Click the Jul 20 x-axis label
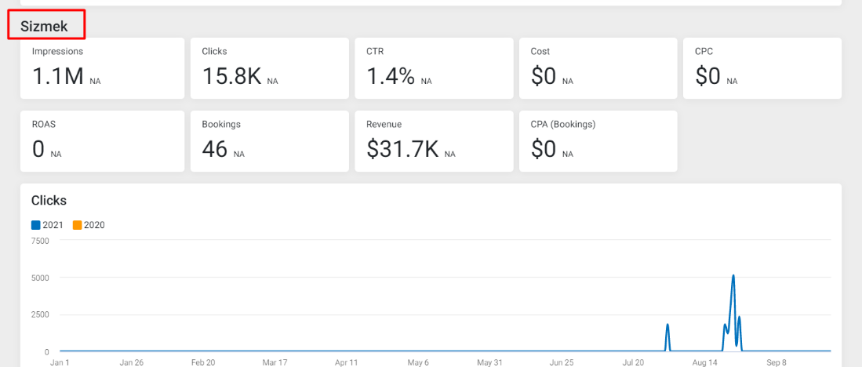 pos(633,362)
